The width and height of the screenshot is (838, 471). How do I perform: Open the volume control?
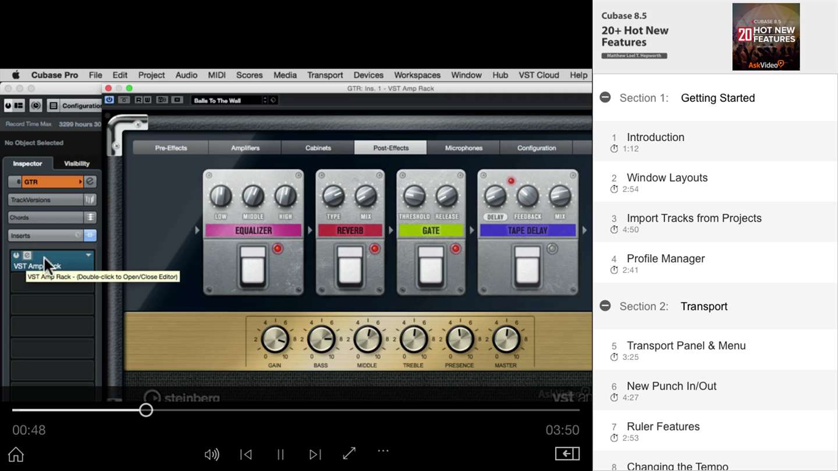pos(212,454)
